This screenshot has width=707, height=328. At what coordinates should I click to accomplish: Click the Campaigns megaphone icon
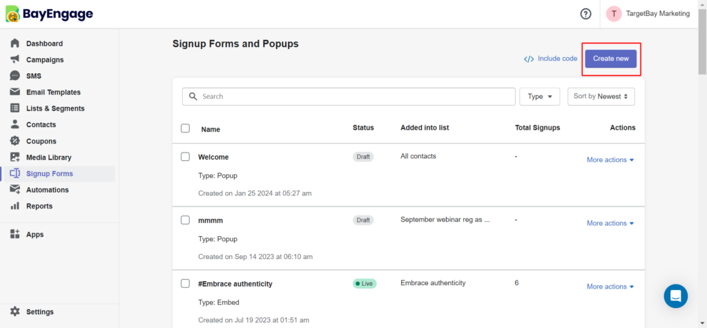pyautogui.click(x=15, y=59)
